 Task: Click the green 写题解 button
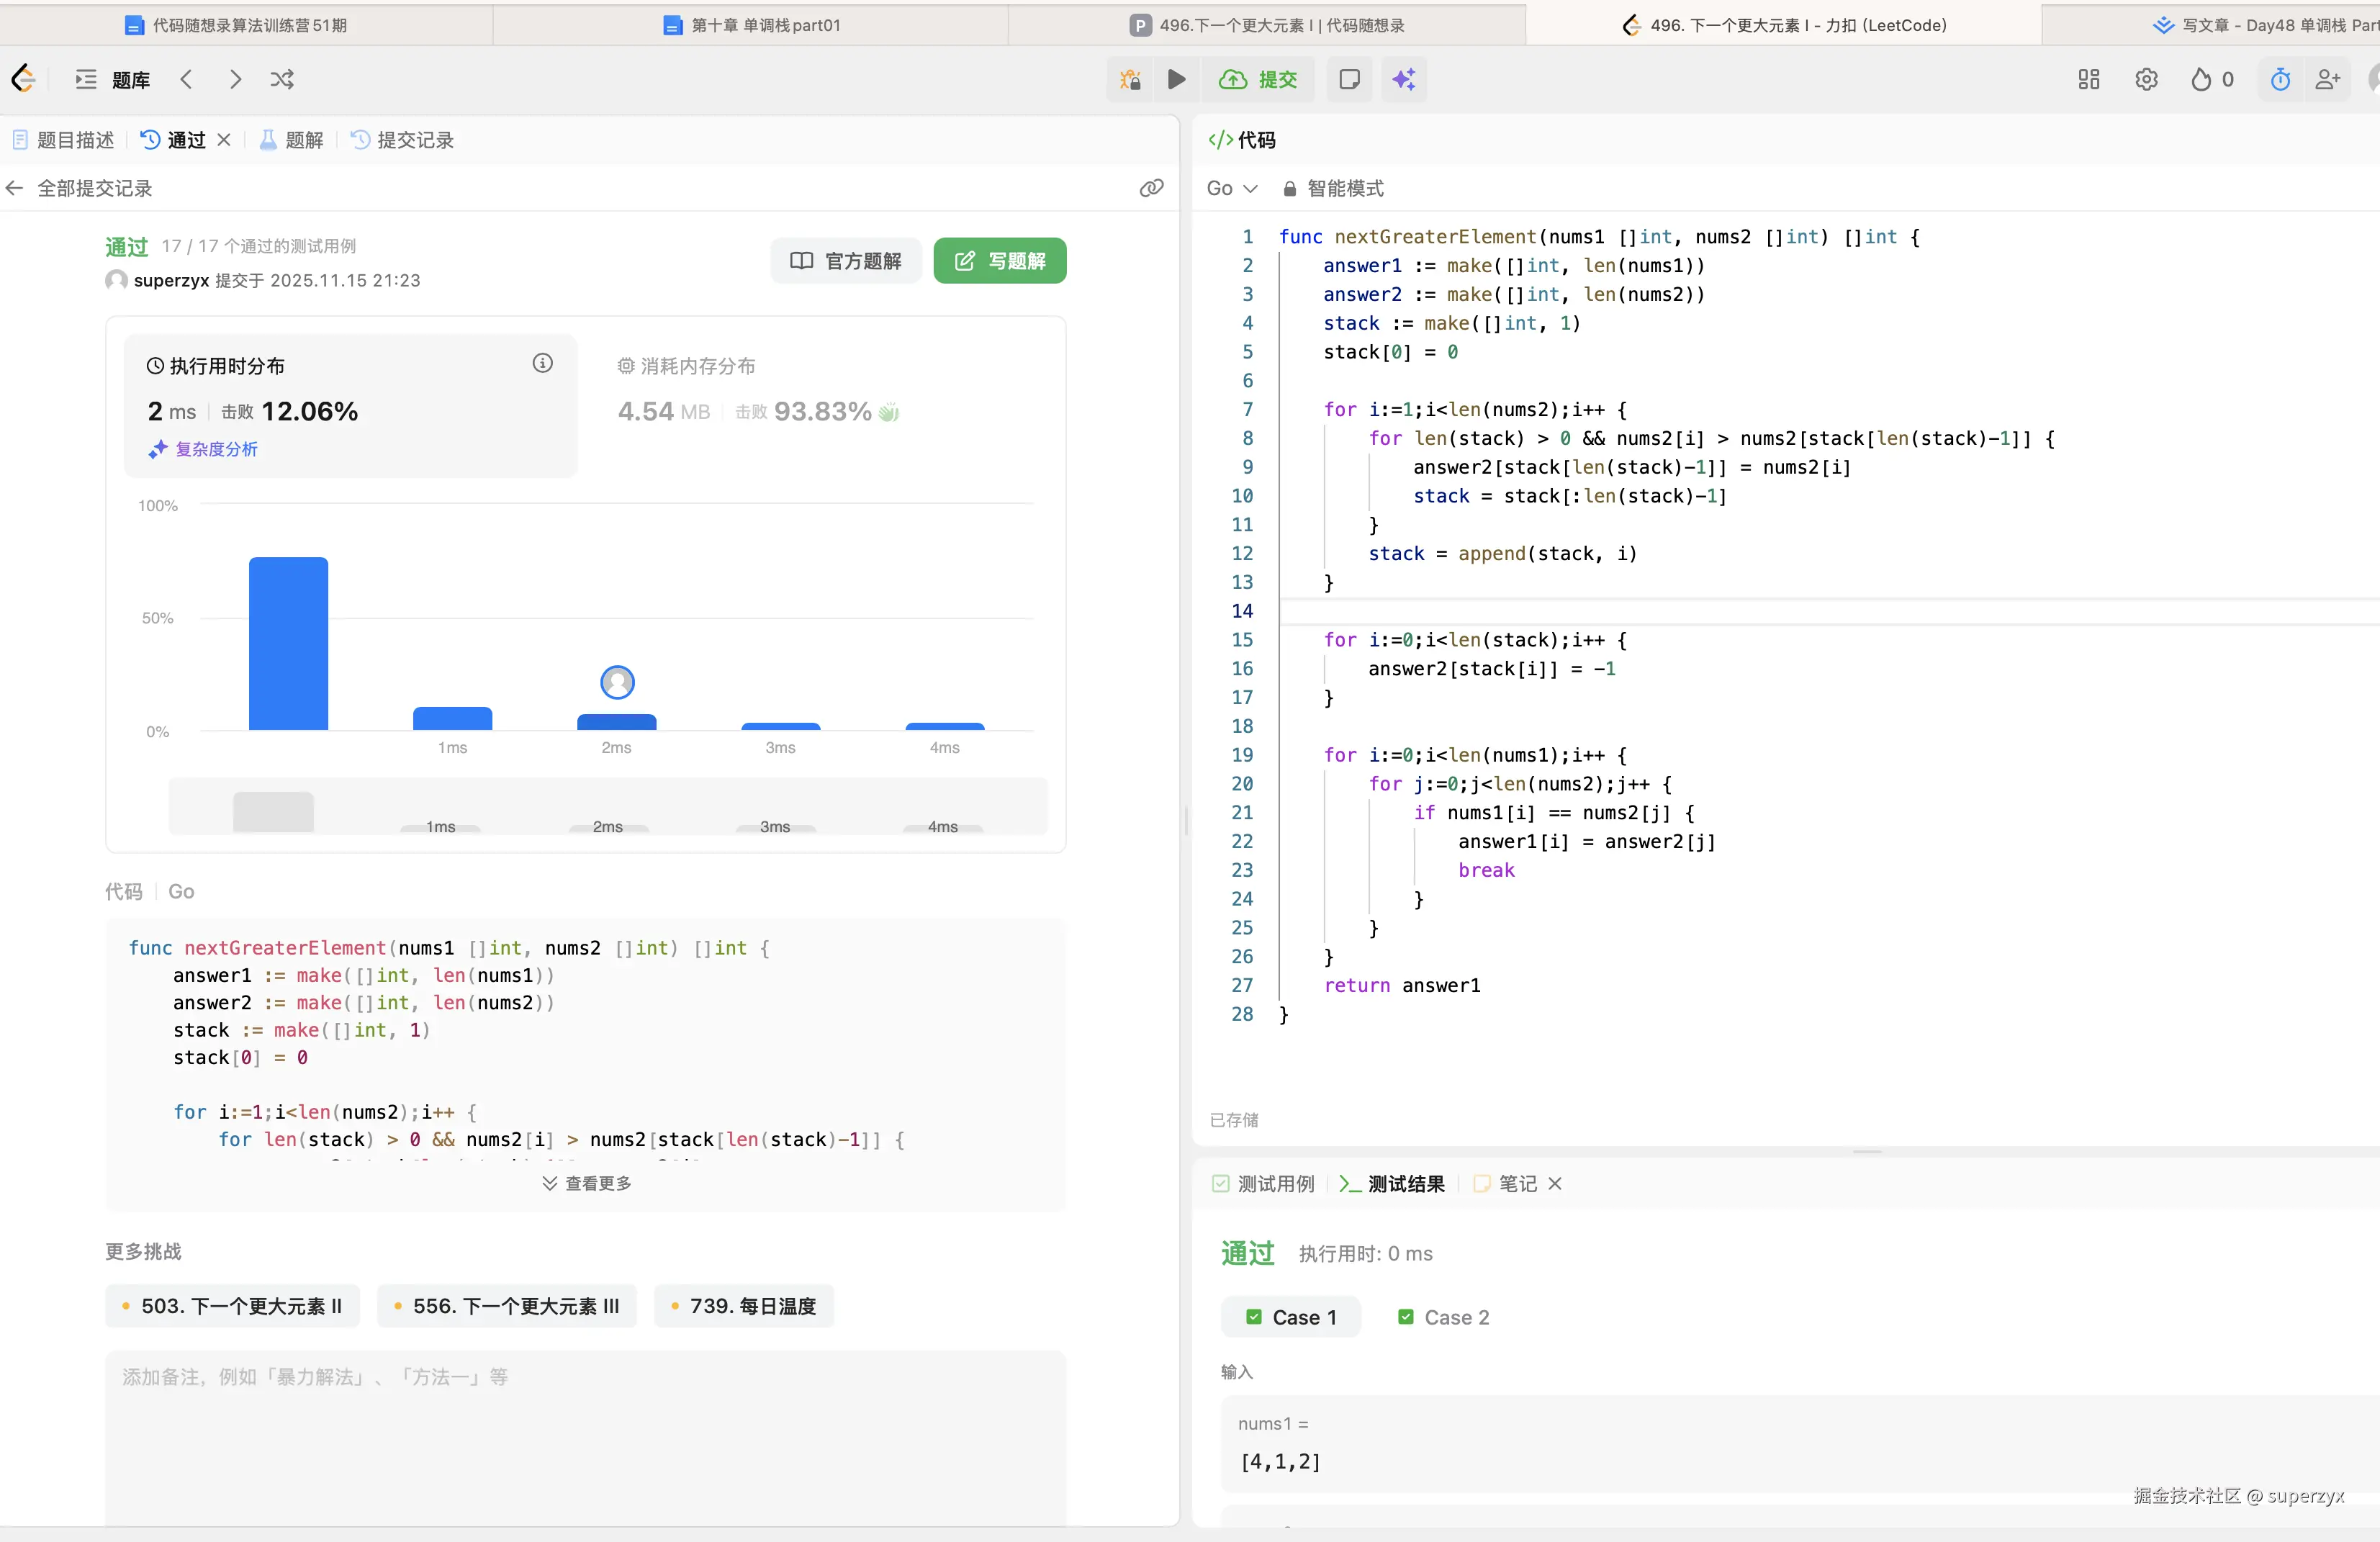(999, 261)
